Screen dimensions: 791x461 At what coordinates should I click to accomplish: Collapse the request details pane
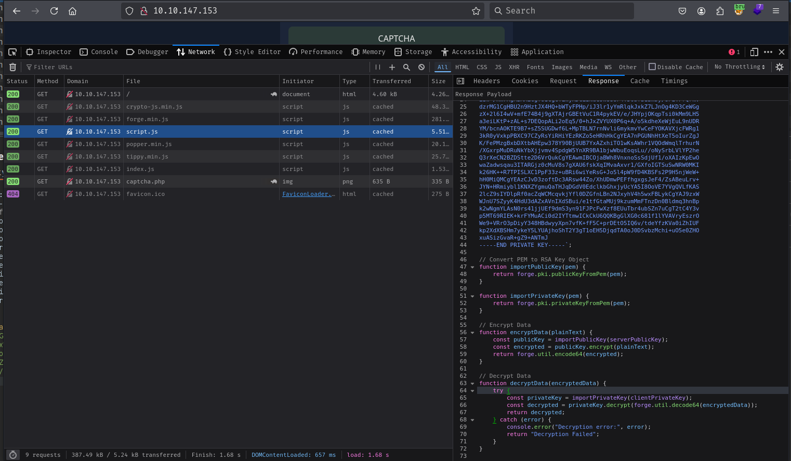pyautogui.click(x=460, y=81)
